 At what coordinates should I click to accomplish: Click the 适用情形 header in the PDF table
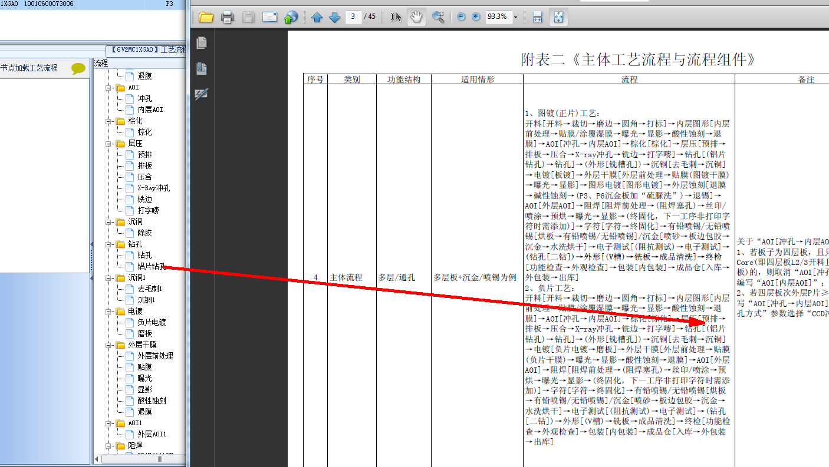point(478,80)
